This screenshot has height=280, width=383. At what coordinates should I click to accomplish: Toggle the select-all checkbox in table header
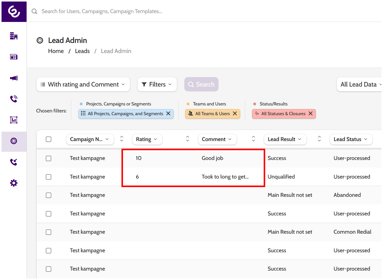tap(49, 139)
